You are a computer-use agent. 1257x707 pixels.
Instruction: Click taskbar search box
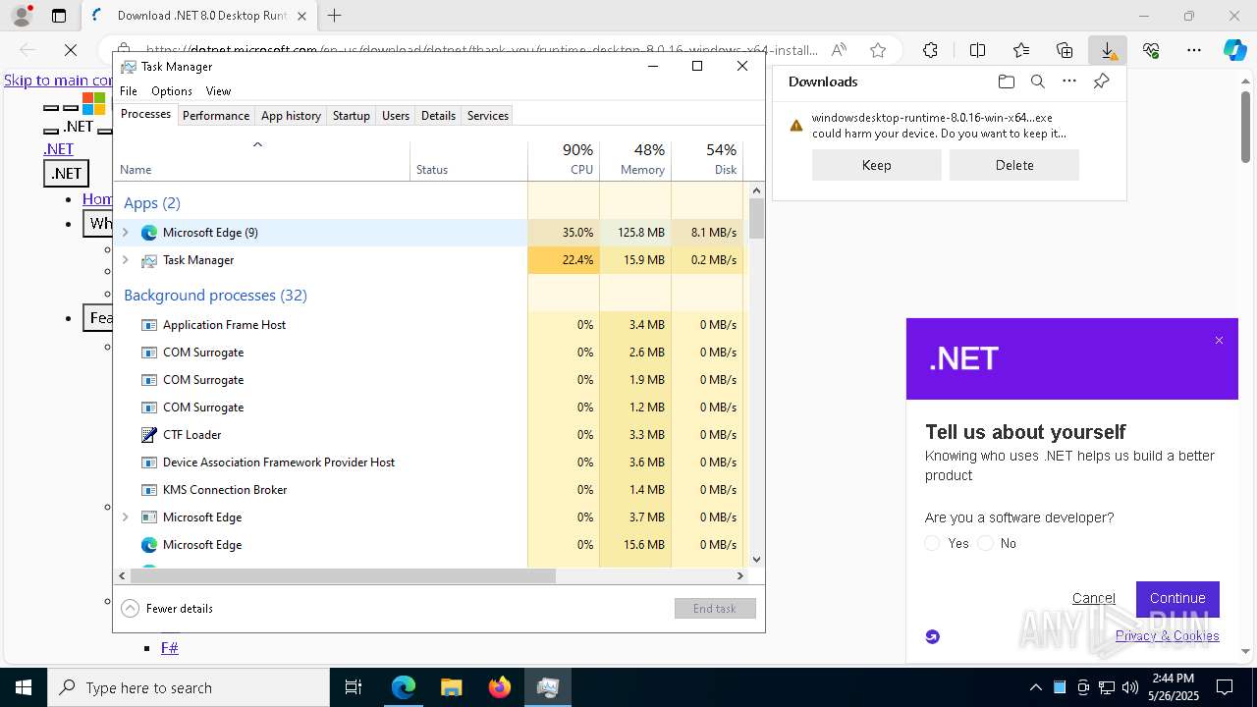[x=189, y=687]
